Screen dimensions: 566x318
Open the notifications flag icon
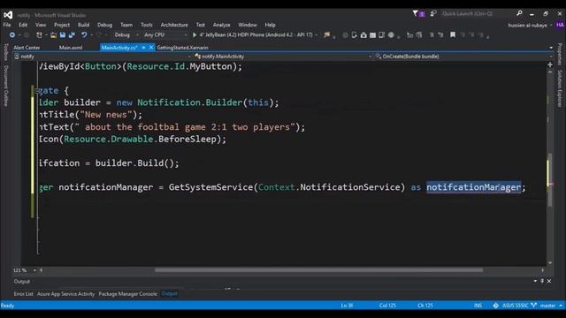415,14
